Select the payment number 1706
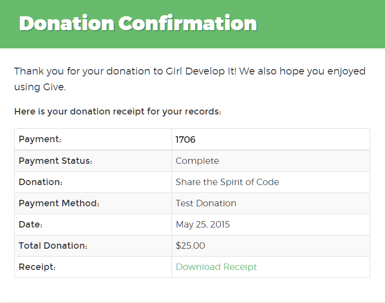Screen dimensions: 385x303 185,140
